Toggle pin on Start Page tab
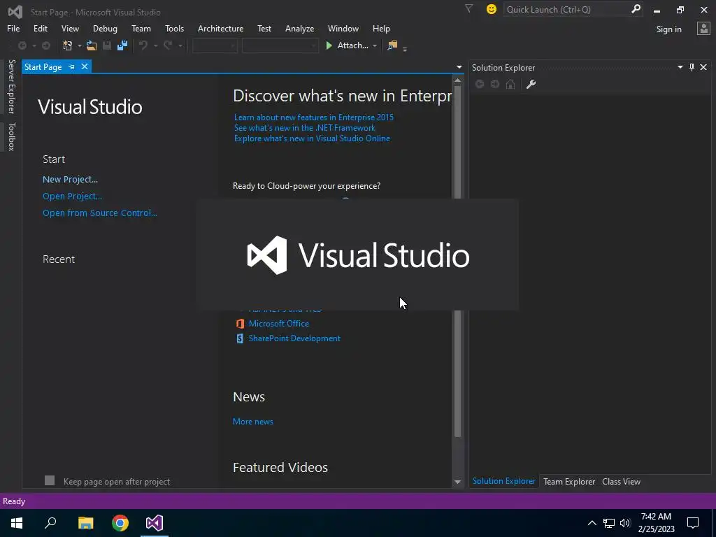This screenshot has width=716, height=537. click(72, 66)
